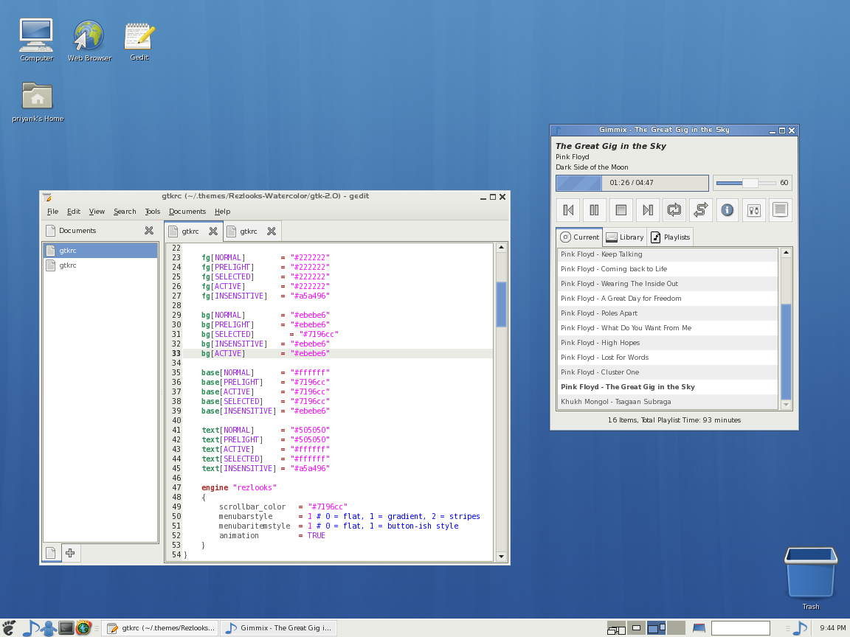Open Computer desktop icon

36,40
